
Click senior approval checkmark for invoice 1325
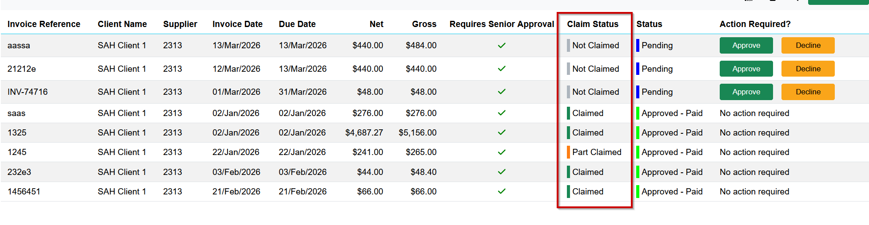coord(502,132)
